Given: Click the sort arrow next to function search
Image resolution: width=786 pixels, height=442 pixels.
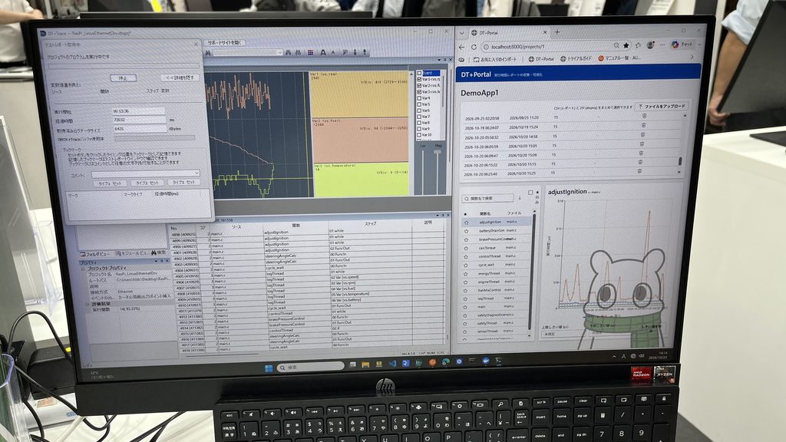Looking at the screenshot, I should pos(520,197).
